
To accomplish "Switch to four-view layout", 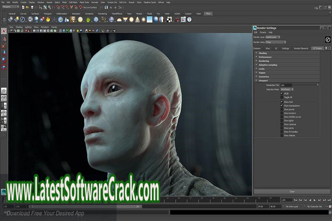I will click(4, 98).
